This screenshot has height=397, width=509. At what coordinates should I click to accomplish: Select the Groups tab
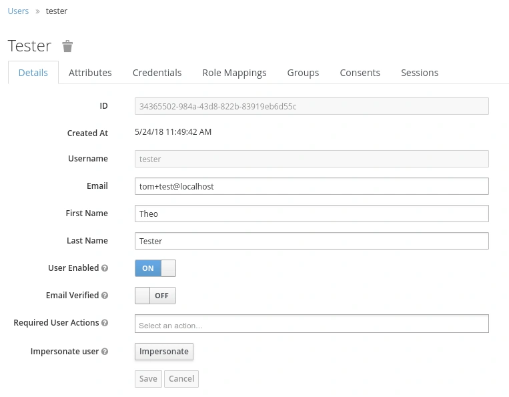[303, 73]
